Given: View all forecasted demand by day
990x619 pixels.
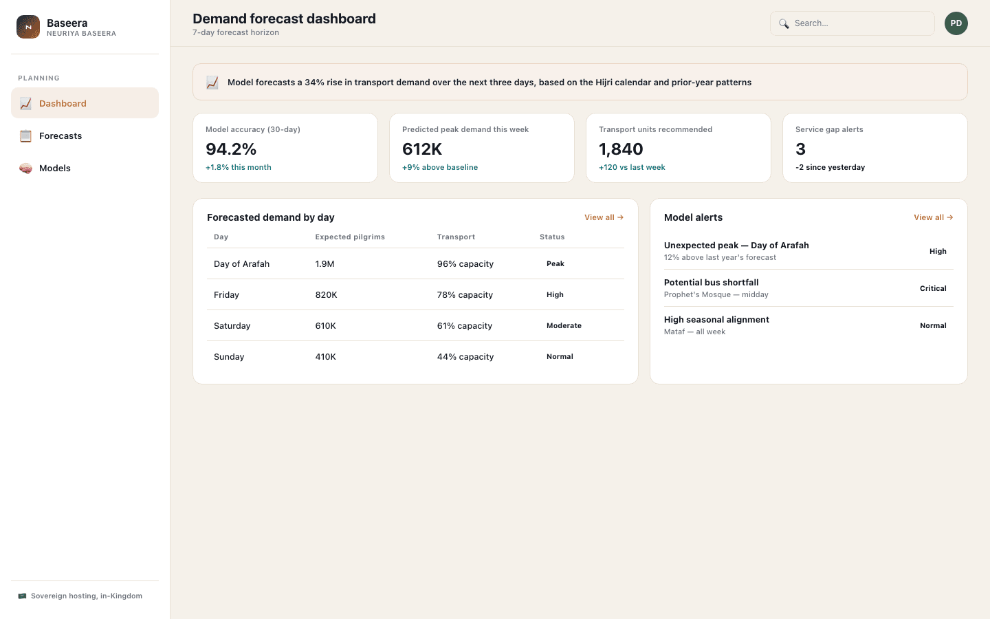Looking at the screenshot, I should [x=604, y=217].
